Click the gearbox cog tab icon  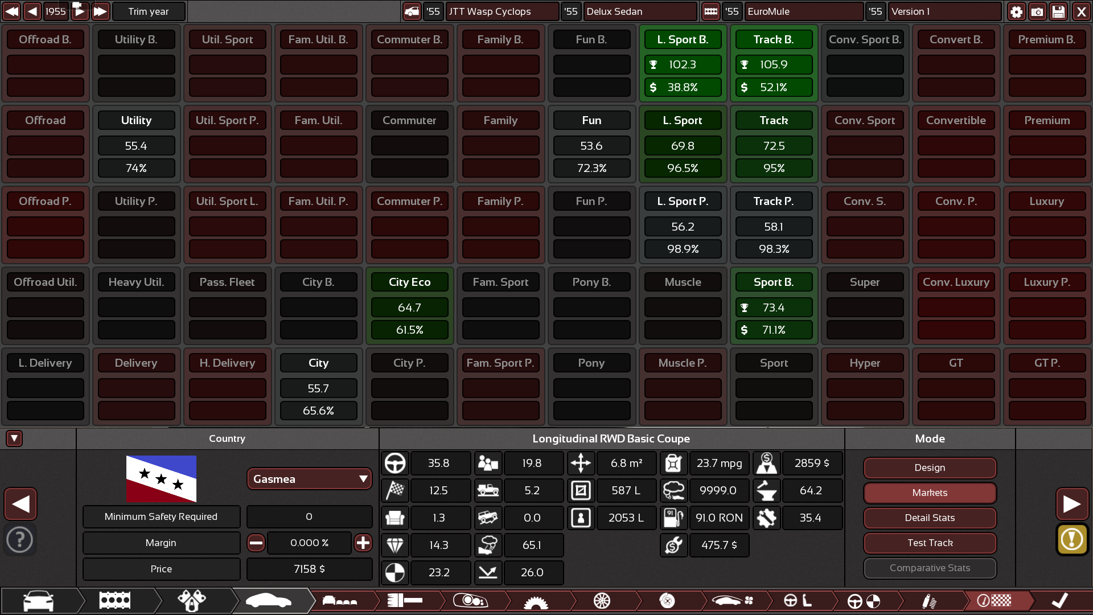click(536, 601)
